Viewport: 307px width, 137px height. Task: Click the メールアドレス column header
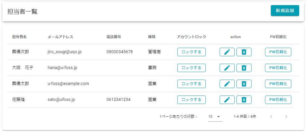click(60, 37)
